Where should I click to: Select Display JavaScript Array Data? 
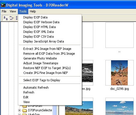[50, 41]
